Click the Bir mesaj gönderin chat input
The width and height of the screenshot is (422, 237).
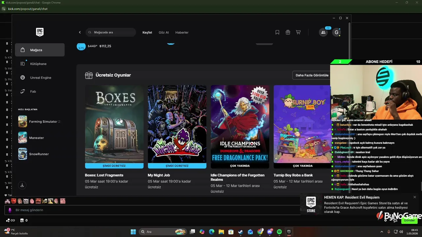coord(152,210)
